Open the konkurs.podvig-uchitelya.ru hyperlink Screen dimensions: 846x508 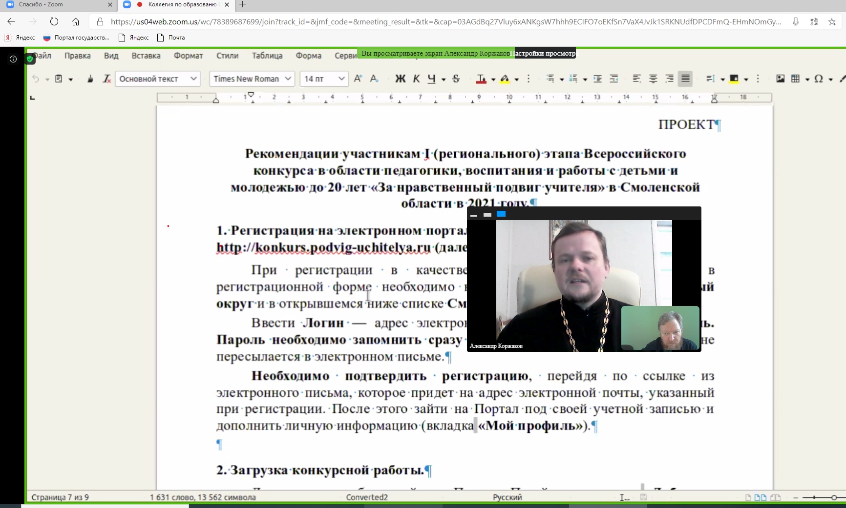pos(323,247)
